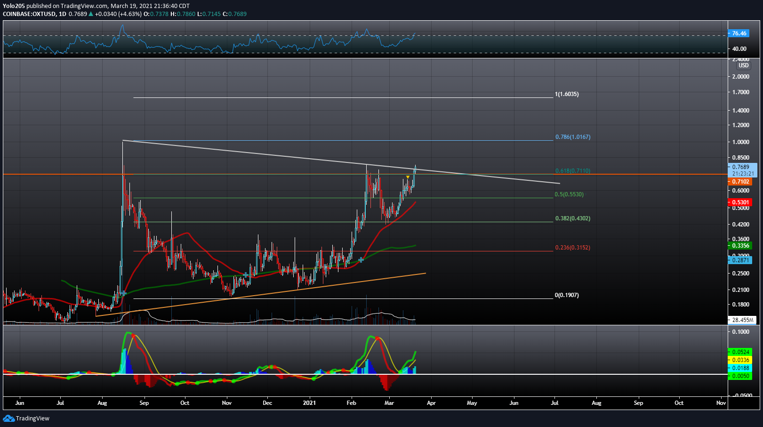Click the Feb label on the time axis
This screenshot has height=427, width=763.
coord(351,403)
